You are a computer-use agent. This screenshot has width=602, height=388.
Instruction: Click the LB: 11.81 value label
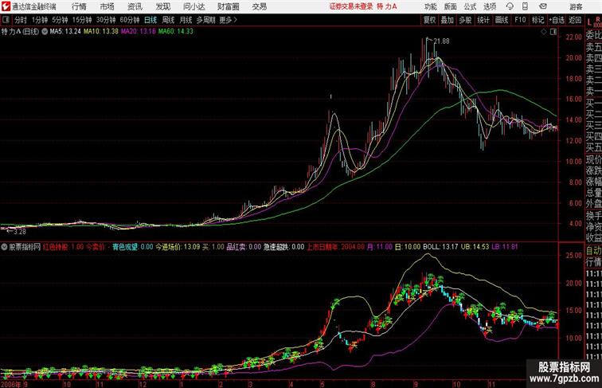(505, 247)
